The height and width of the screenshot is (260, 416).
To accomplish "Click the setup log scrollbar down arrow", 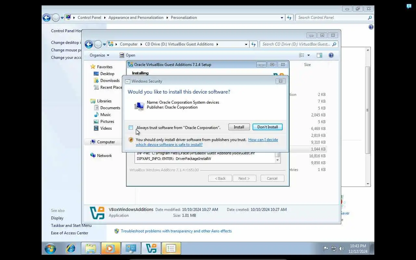I will coord(278,160).
